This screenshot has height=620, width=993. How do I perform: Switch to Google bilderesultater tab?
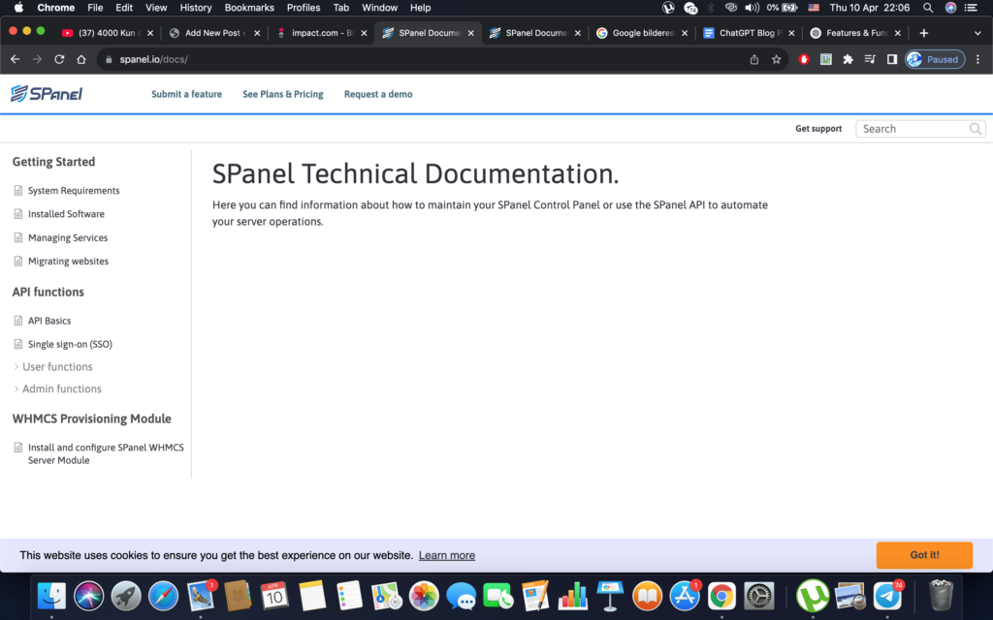[643, 33]
